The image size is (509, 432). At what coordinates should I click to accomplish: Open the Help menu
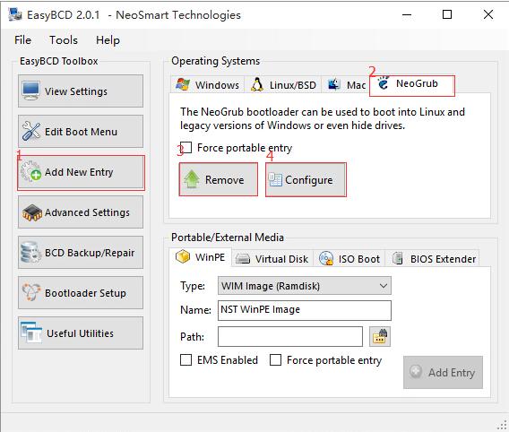tap(108, 40)
